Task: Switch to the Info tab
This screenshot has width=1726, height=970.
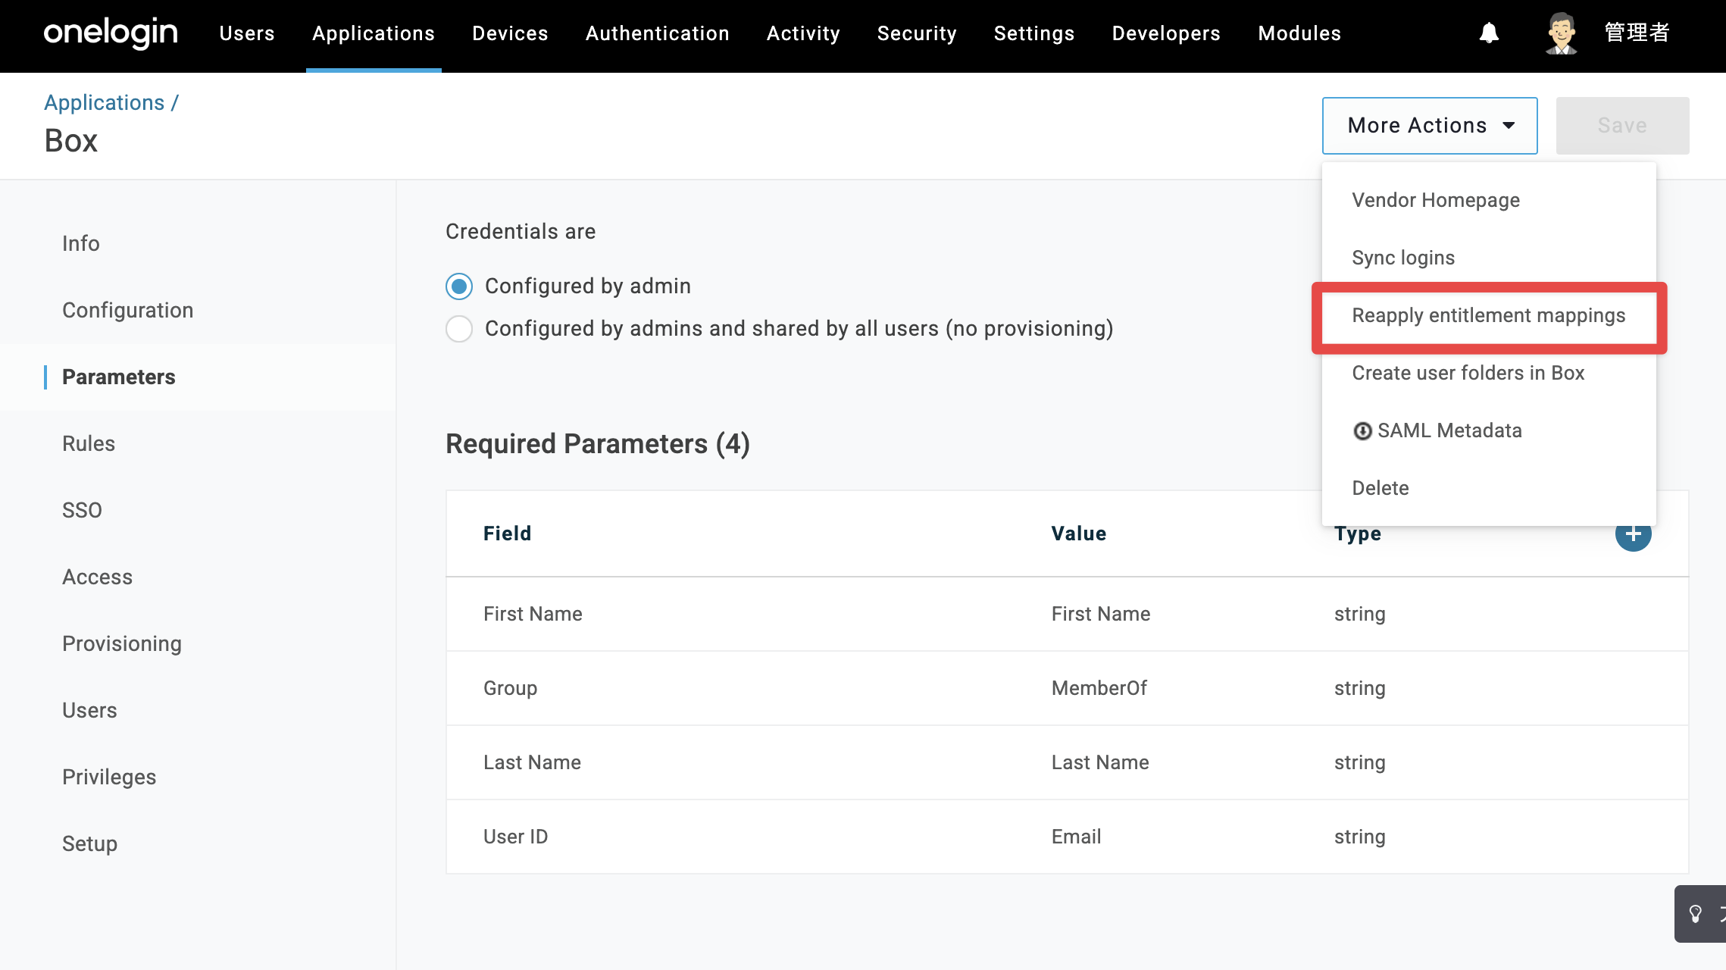Action: coord(81,243)
